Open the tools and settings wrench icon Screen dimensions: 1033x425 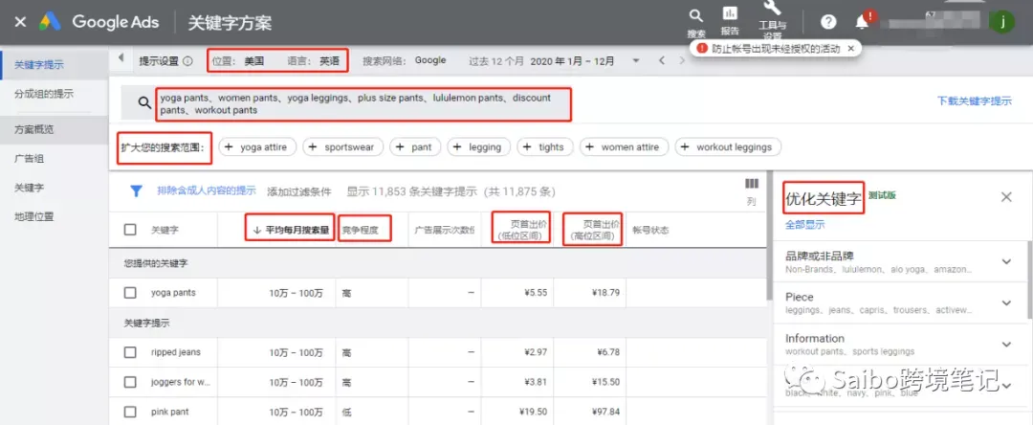[x=772, y=9]
